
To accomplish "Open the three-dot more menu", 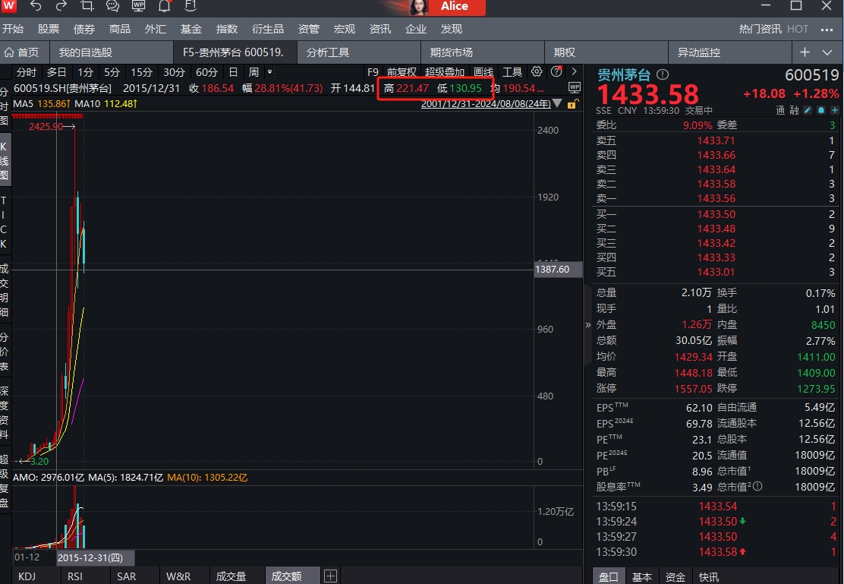I will click(827, 29).
